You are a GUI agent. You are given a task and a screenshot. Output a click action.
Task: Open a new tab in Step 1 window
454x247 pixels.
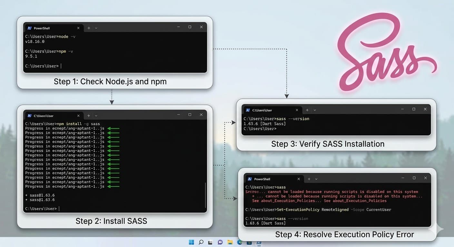coord(89,28)
